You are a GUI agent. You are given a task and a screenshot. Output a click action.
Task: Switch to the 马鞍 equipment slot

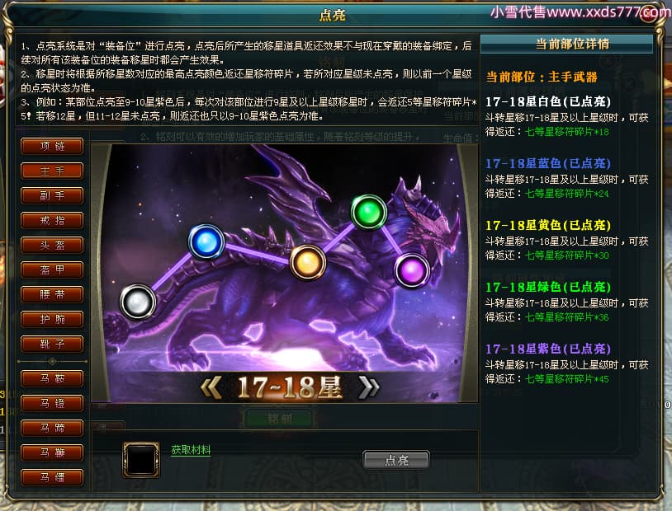click(x=52, y=378)
